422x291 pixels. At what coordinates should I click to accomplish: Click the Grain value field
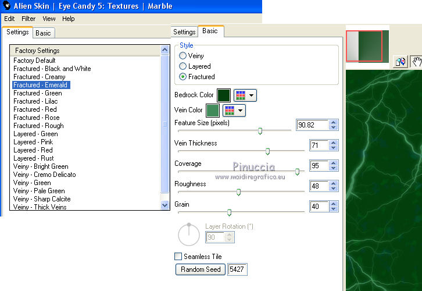(x=319, y=207)
